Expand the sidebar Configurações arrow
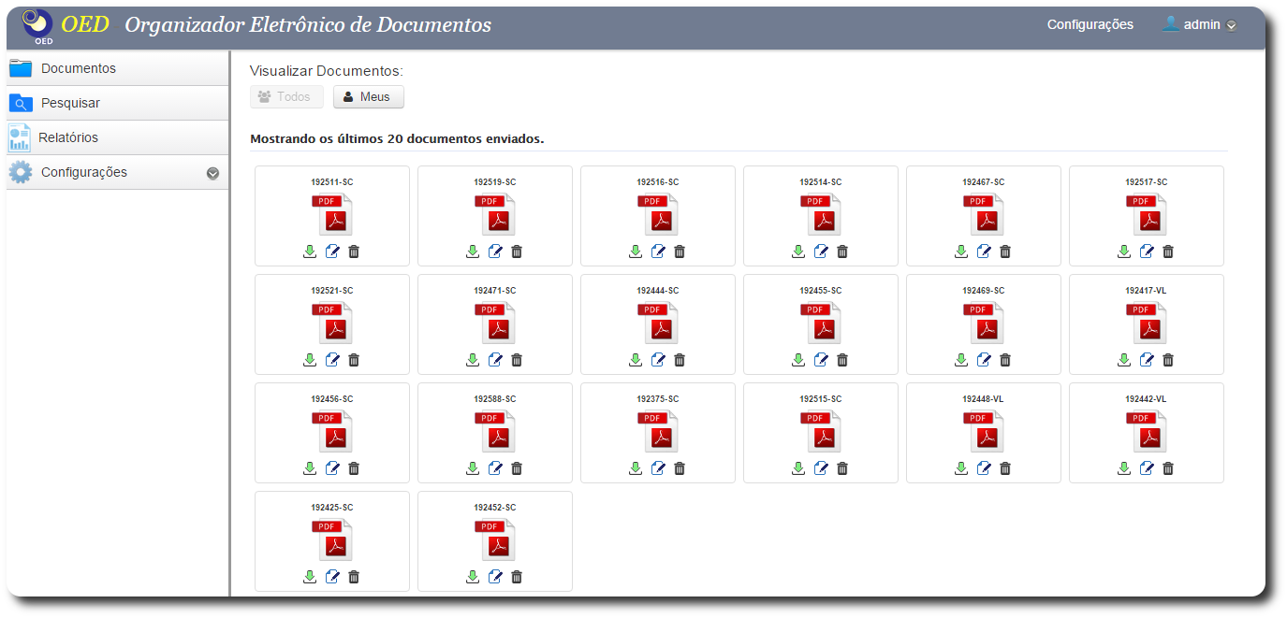The height and width of the screenshot is (618, 1287). (212, 173)
